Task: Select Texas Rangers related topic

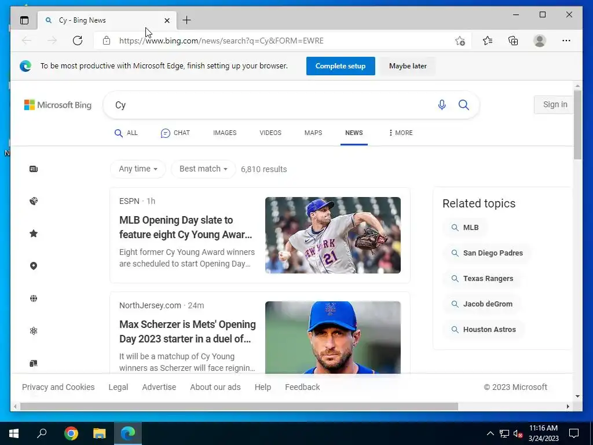Action: pyautogui.click(x=482, y=279)
